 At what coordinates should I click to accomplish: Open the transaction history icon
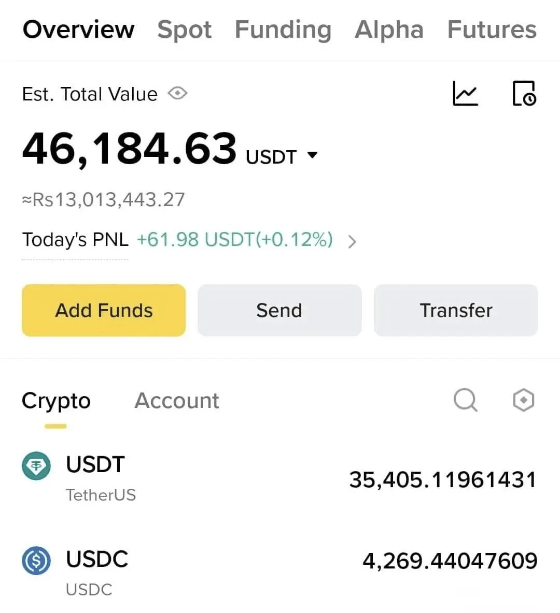coord(524,93)
